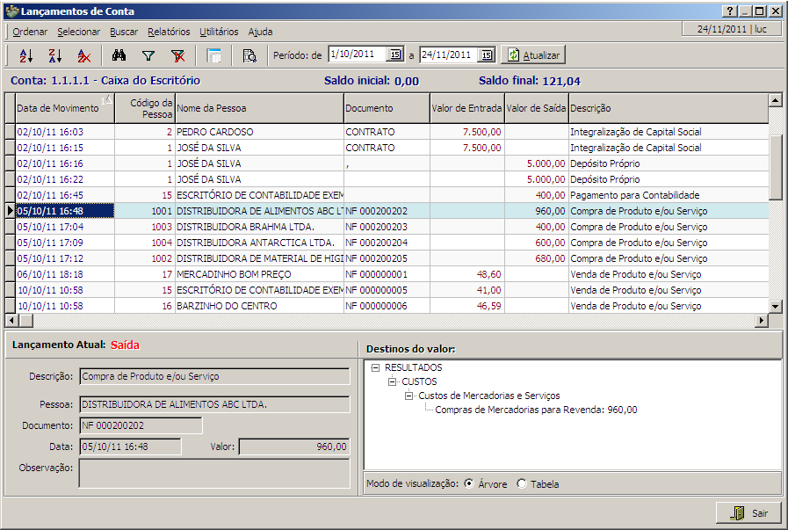The image size is (788, 530).
Task: Click the Atualizar button
Action: coord(533,54)
